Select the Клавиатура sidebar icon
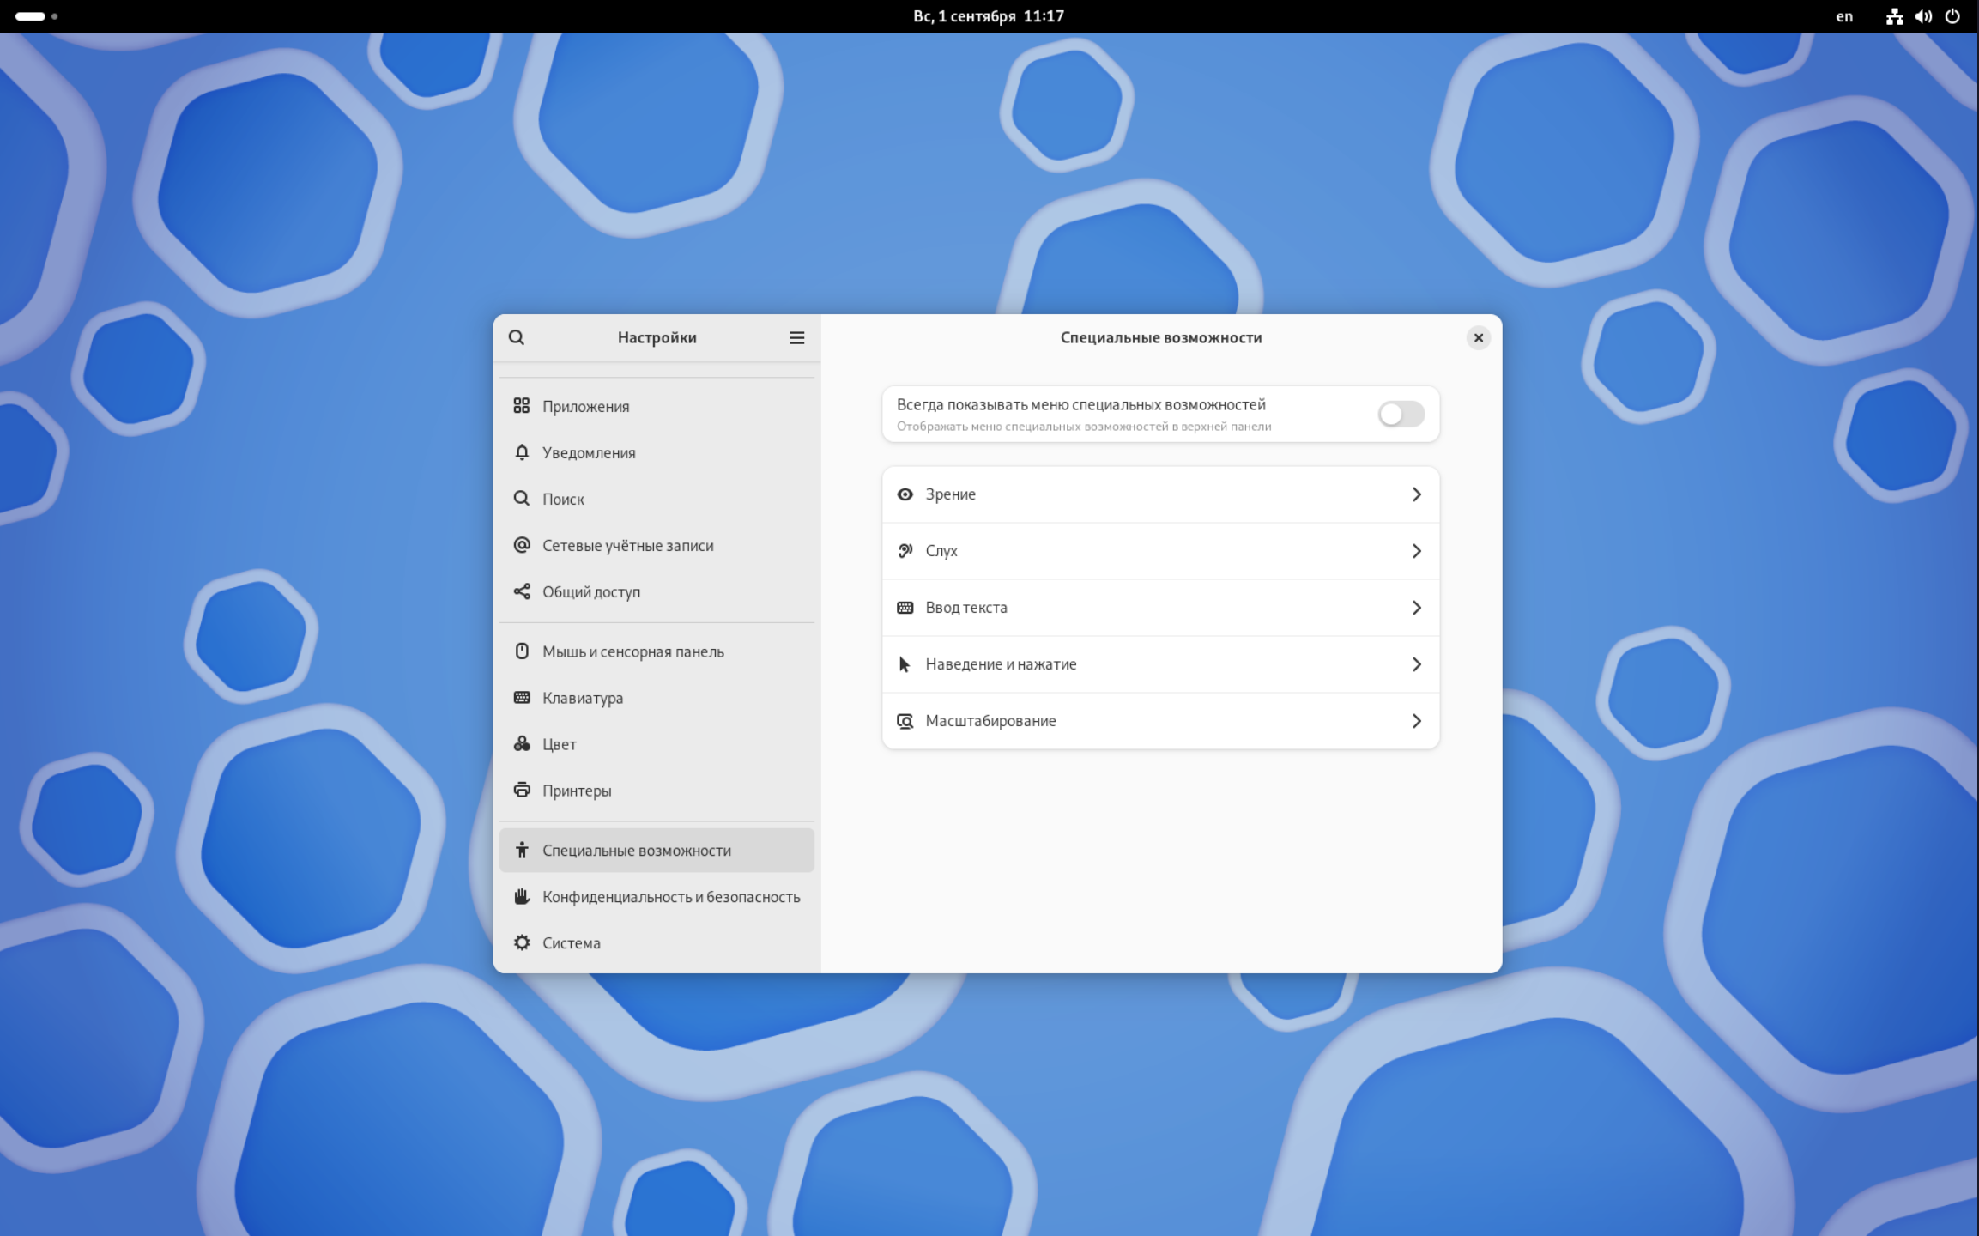 coord(521,696)
